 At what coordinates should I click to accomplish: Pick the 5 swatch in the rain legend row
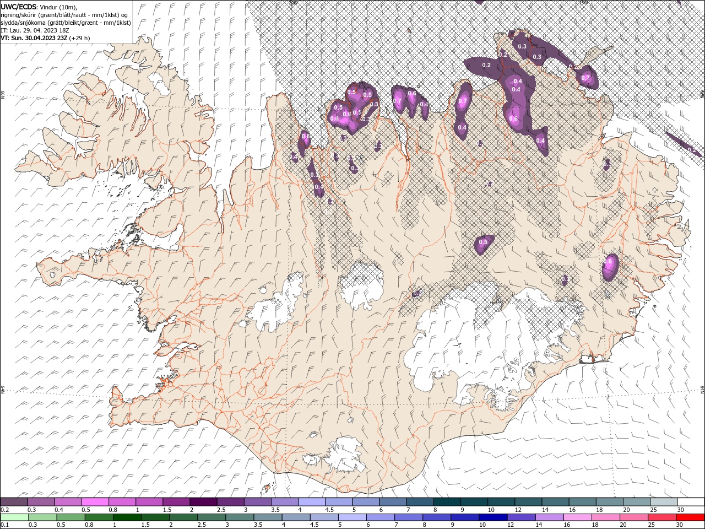click(352, 517)
